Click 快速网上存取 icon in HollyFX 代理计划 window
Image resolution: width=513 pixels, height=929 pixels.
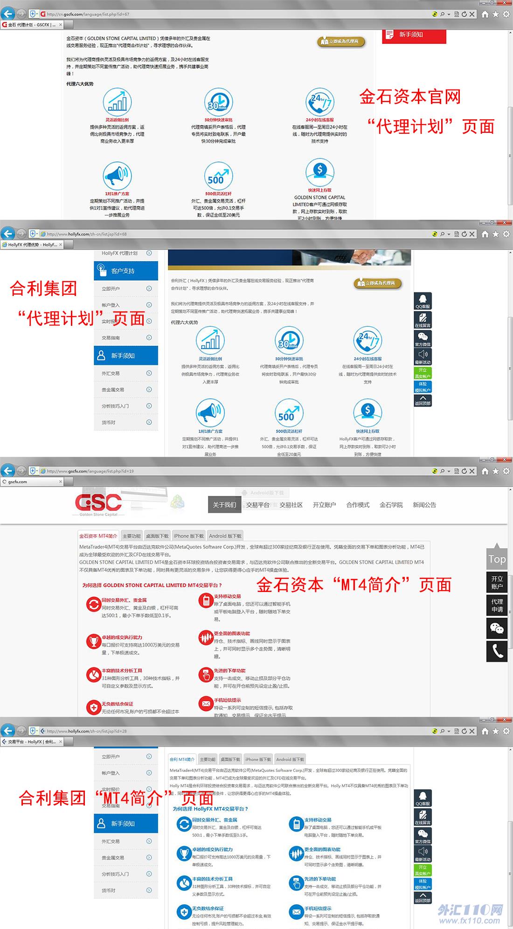tap(367, 413)
